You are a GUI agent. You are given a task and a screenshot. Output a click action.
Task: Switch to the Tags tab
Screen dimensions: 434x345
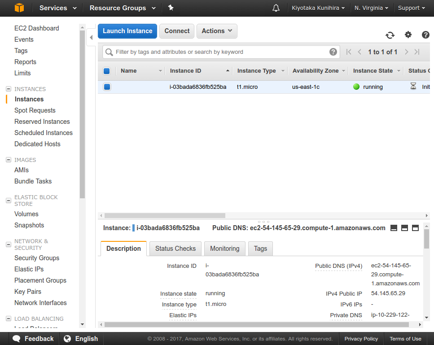tap(260, 249)
